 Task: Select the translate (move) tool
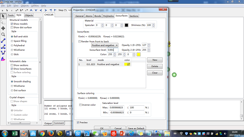coord(3,28)
